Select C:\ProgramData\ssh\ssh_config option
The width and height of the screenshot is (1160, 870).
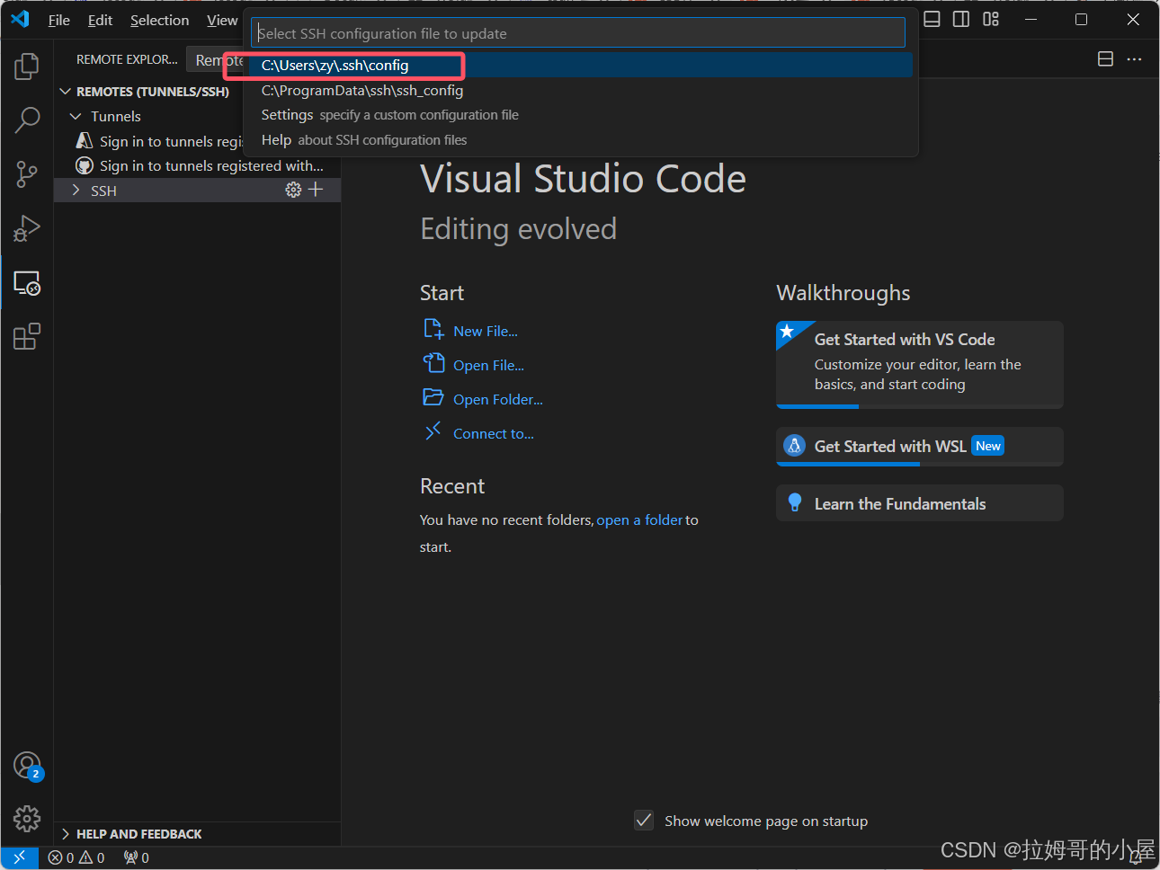pyautogui.click(x=582, y=90)
